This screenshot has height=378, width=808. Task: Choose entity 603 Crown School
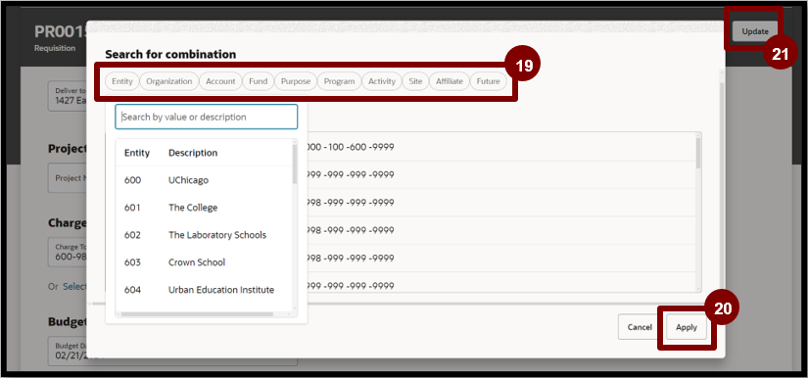click(x=204, y=262)
